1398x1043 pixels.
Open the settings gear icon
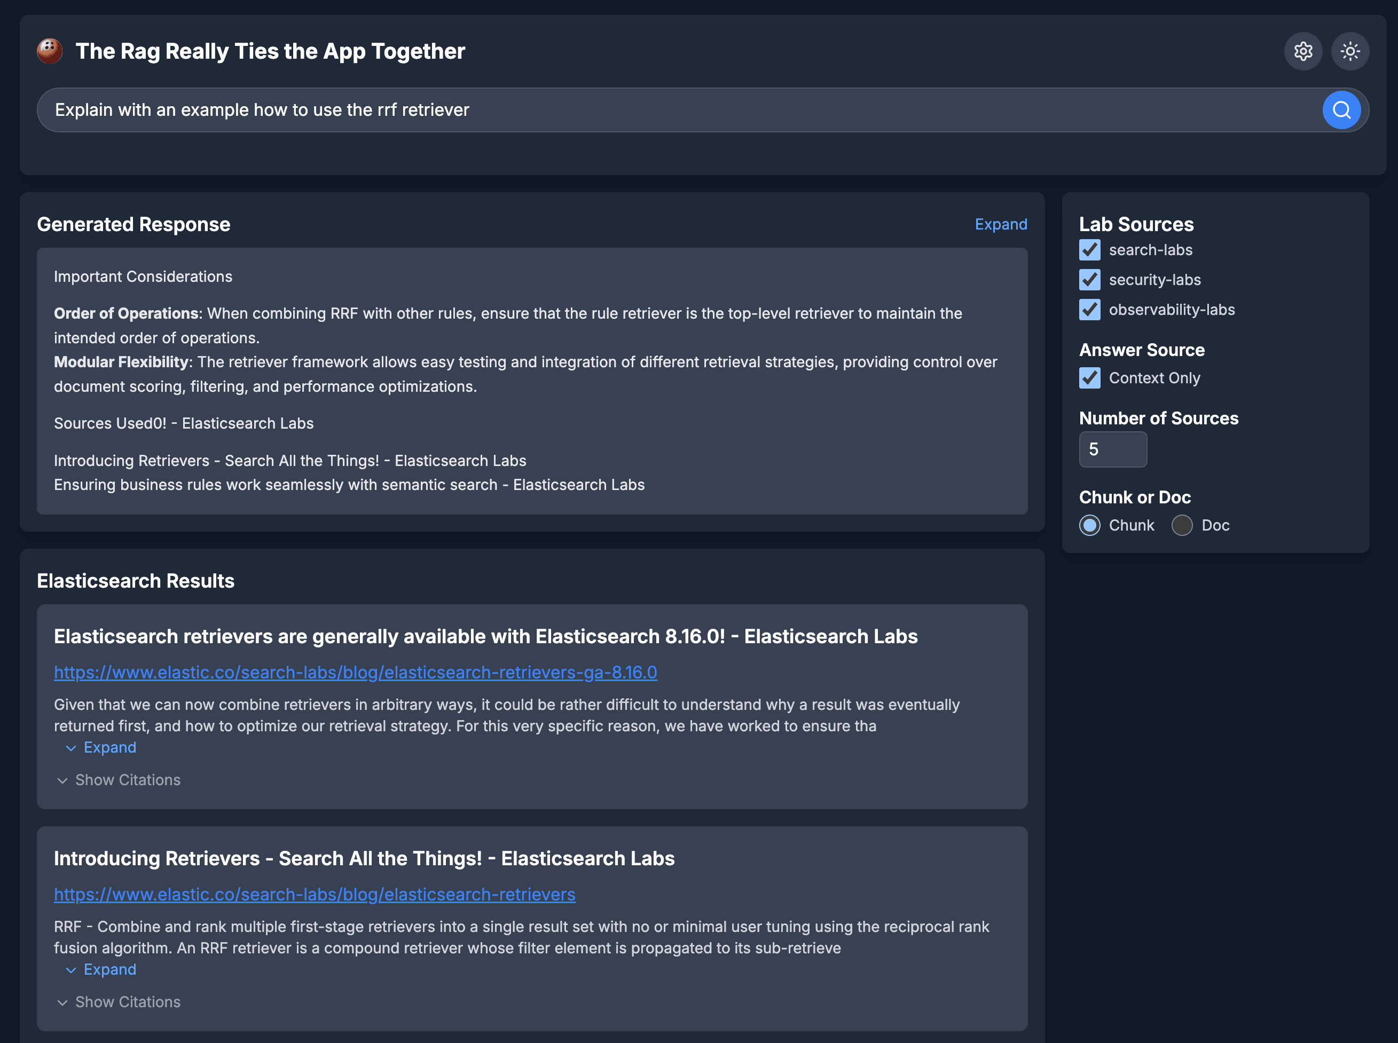point(1302,51)
